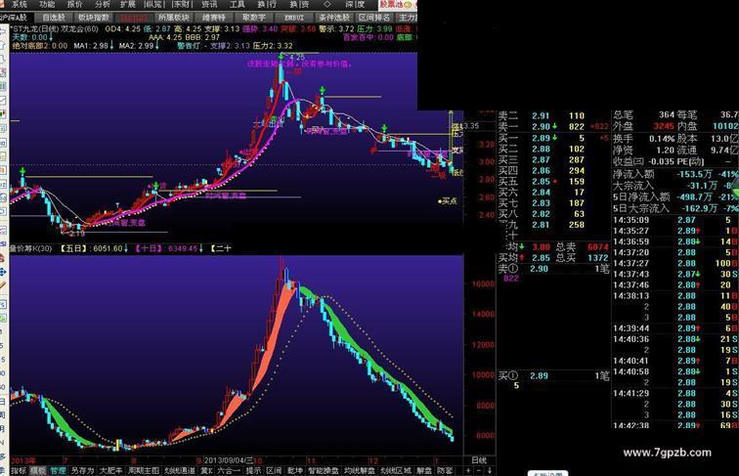The width and height of the screenshot is (739, 476).
Task: Open the 深度 menu
Action: pos(355,4)
